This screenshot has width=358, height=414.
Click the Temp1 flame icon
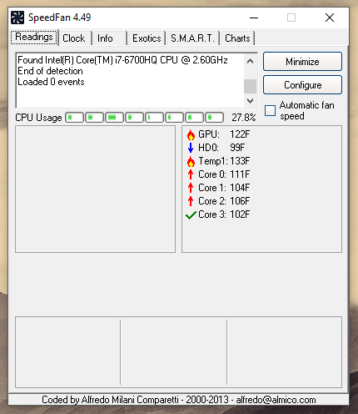click(191, 161)
